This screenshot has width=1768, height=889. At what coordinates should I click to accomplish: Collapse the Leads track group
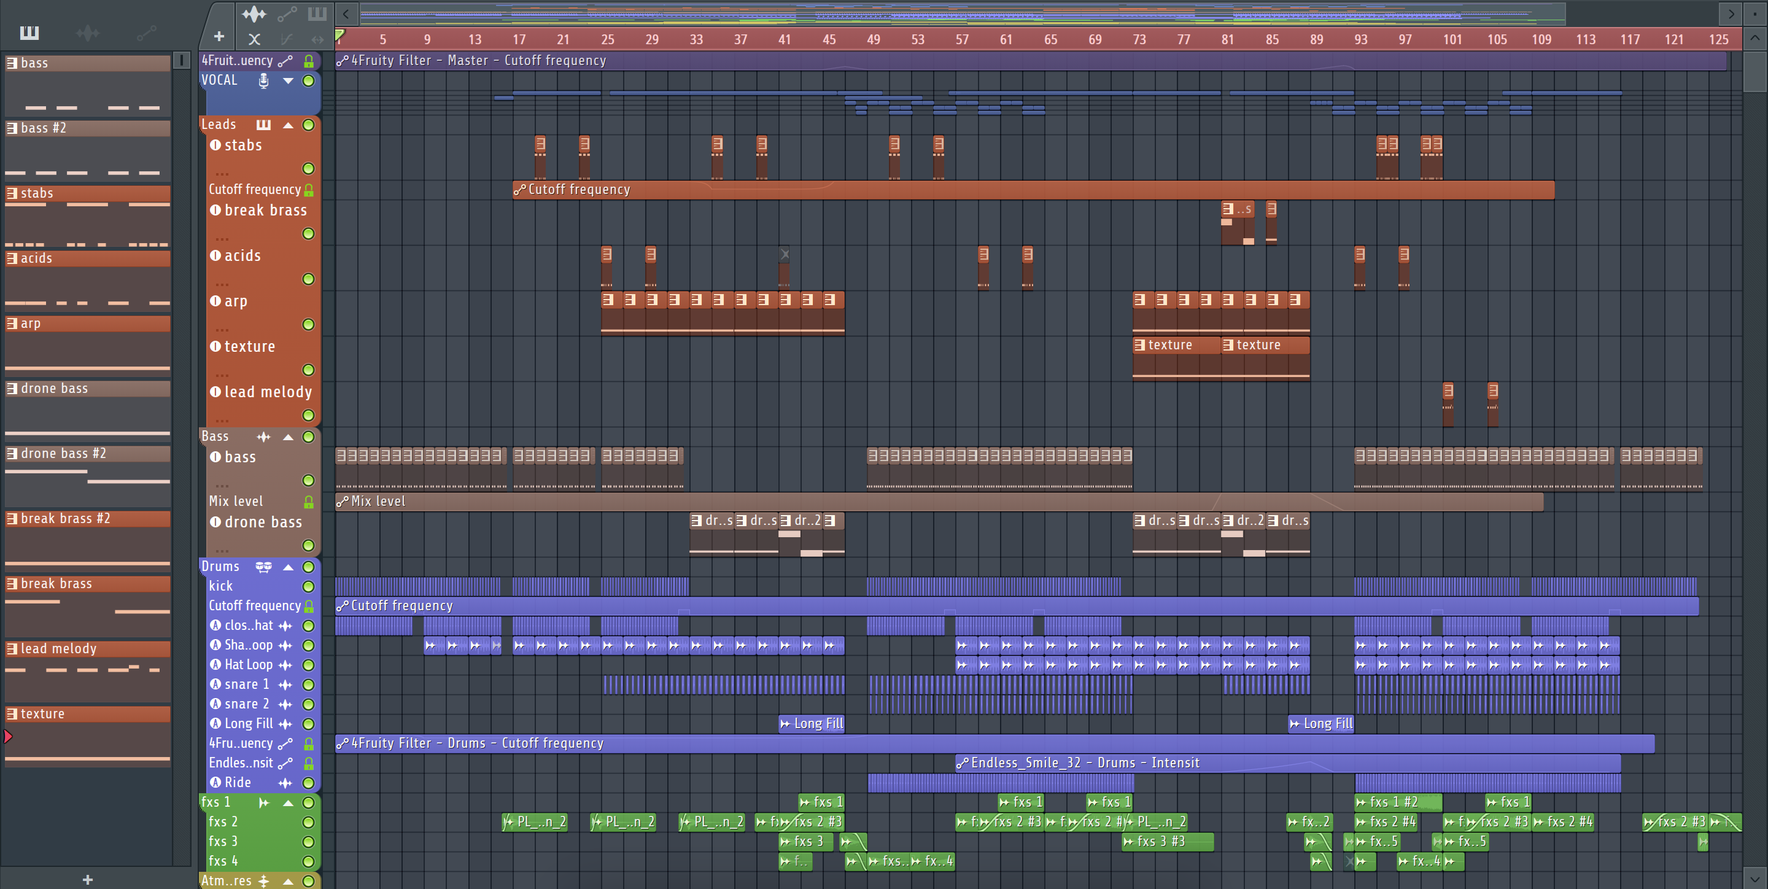click(289, 125)
